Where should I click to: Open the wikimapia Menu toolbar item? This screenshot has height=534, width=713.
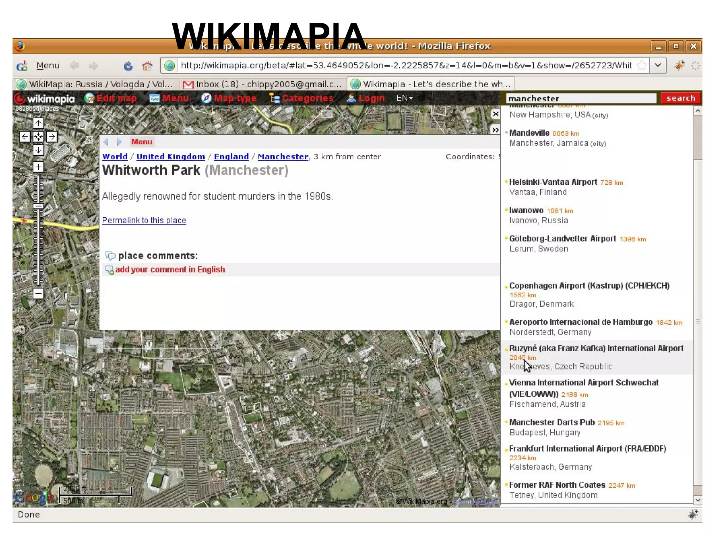[169, 98]
